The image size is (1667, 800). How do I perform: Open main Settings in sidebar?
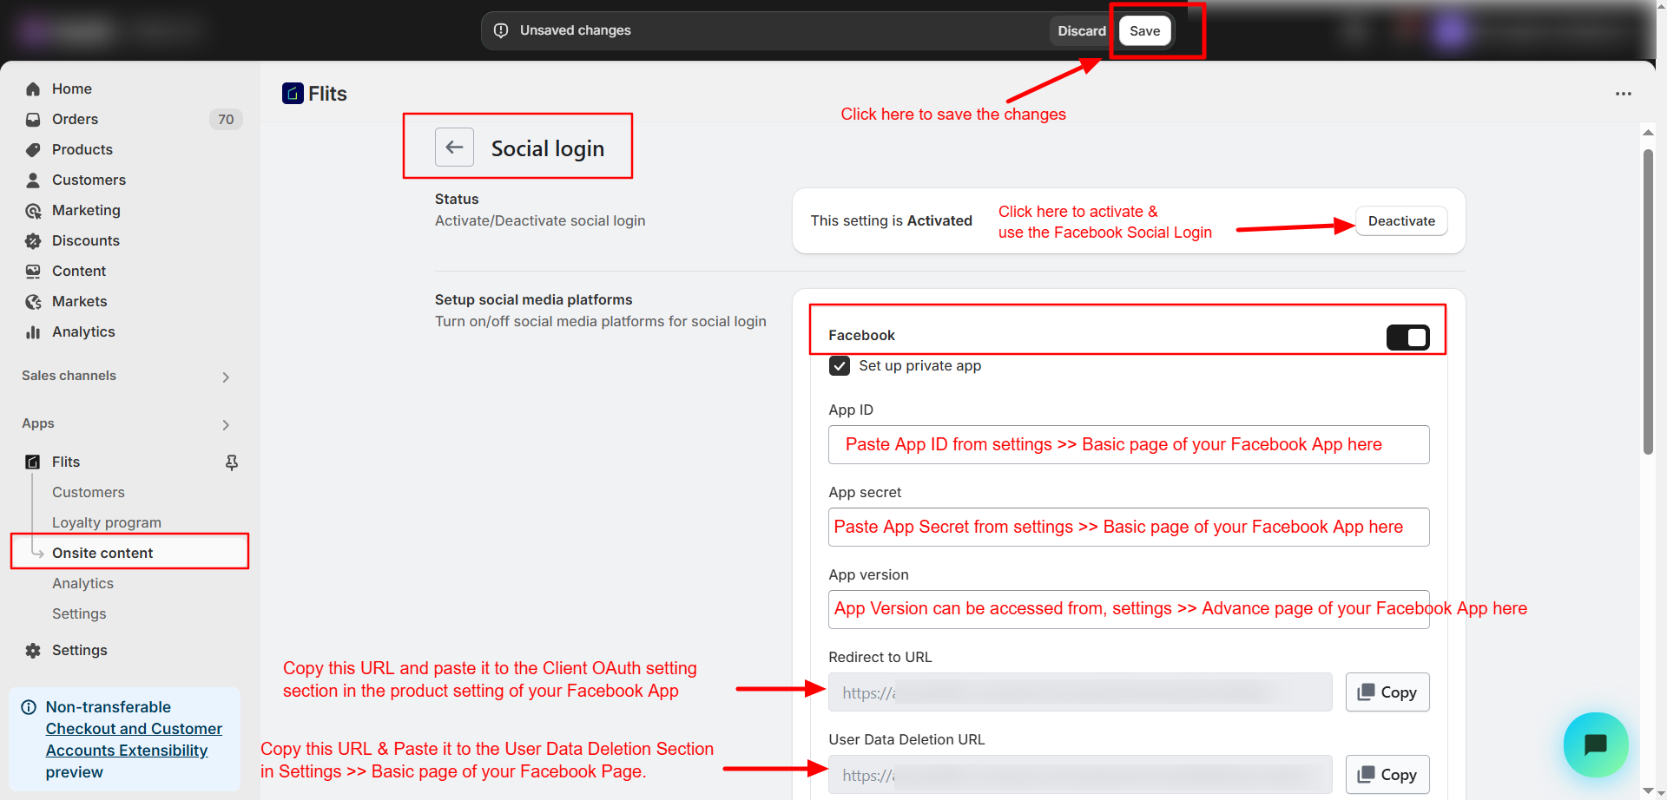point(79,650)
